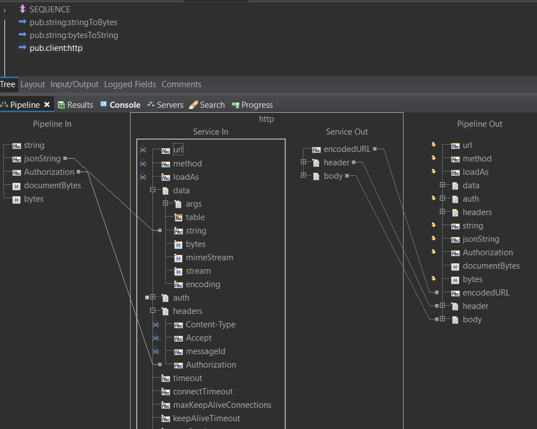Click the Console view icon
The height and width of the screenshot is (429, 537).
tap(103, 104)
